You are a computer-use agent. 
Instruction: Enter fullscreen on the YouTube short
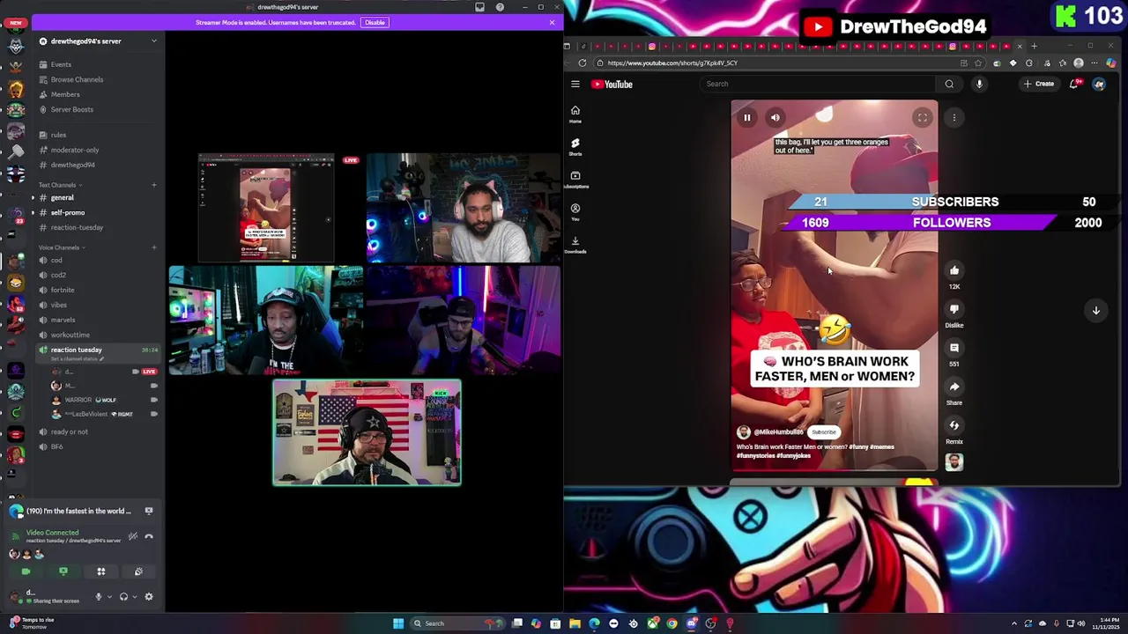tap(922, 117)
